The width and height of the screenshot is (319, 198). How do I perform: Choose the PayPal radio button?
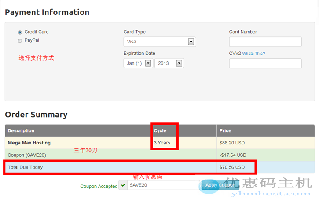[x=20, y=40]
